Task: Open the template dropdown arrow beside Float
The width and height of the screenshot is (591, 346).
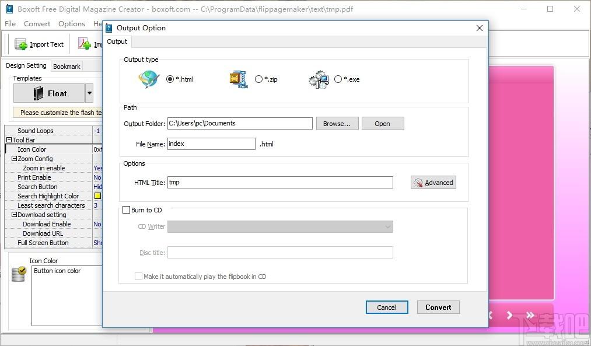Action: 89,93
